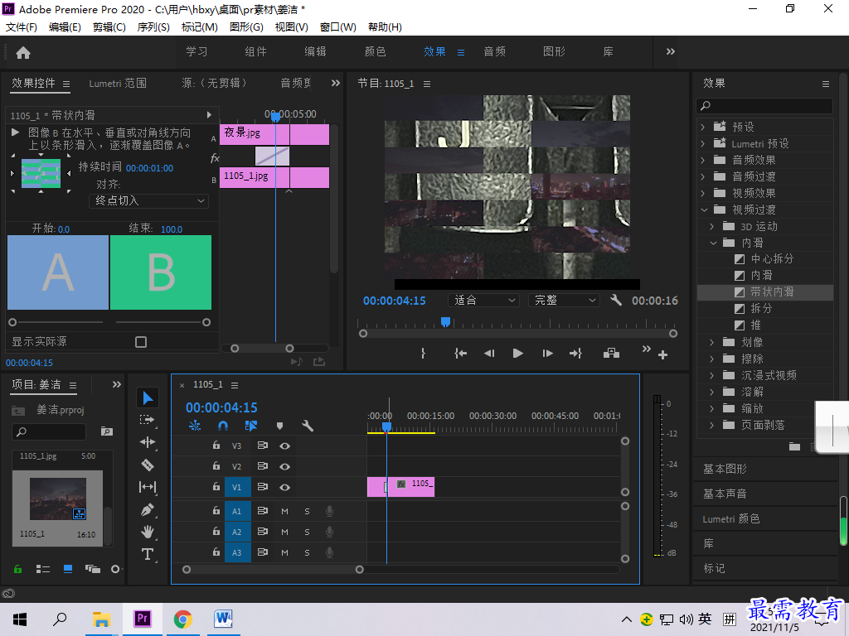Go to the Home screen icon
849x636 pixels.
[23, 52]
